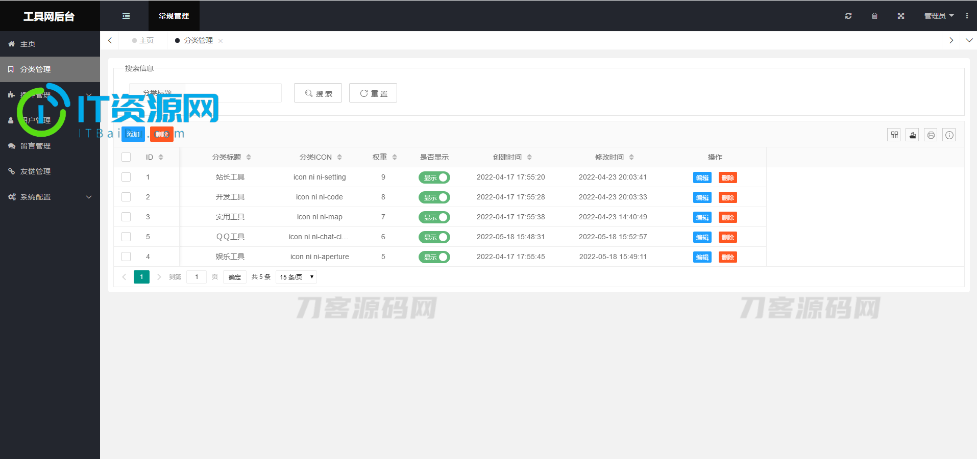Image resolution: width=977 pixels, height=459 pixels.
Task: Click 编辑 for the 站长工具 row
Action: tap(702, 177)
